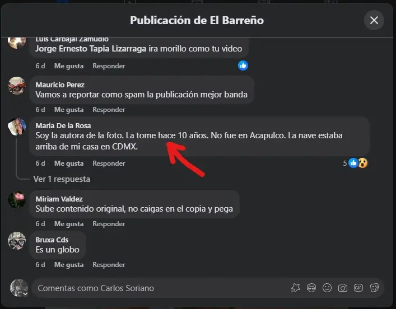Insert a GIF in the comment
This screenshot has height=309, width=396.
point(358,288)
